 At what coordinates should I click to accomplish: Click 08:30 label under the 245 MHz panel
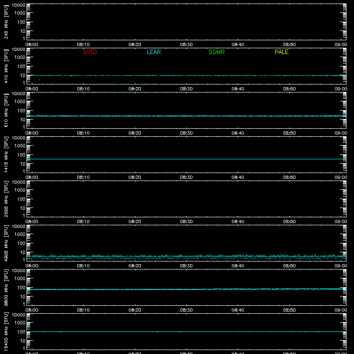click(x=186, y=45)
